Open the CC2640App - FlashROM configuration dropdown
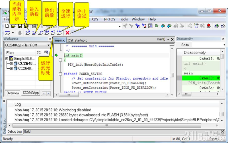 point(48,45)
